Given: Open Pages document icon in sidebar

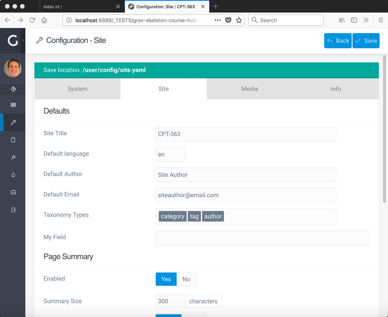Looking at the screenshot, I should click(13, 140).
